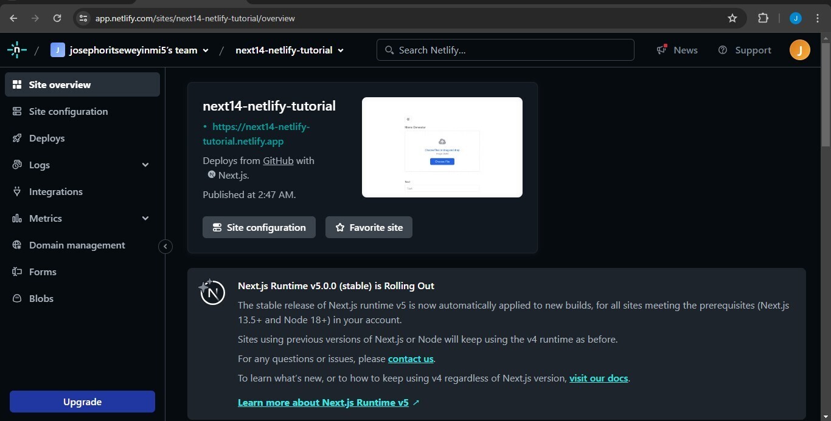The width and height of the screenshot is (831, 421).
Task: Click the Published at 2:47 AM text
Action: tap(249, 194)
